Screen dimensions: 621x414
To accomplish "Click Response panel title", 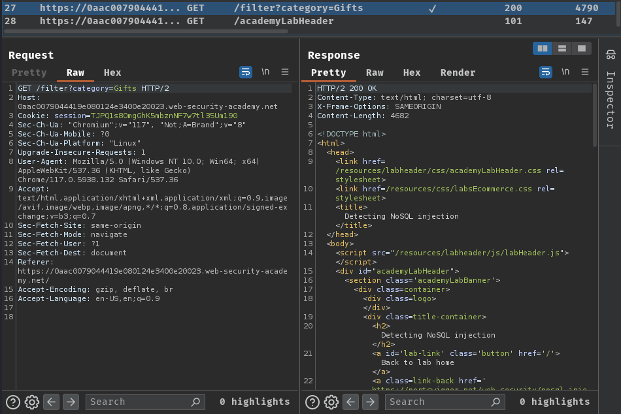I will tap(334, 55).
